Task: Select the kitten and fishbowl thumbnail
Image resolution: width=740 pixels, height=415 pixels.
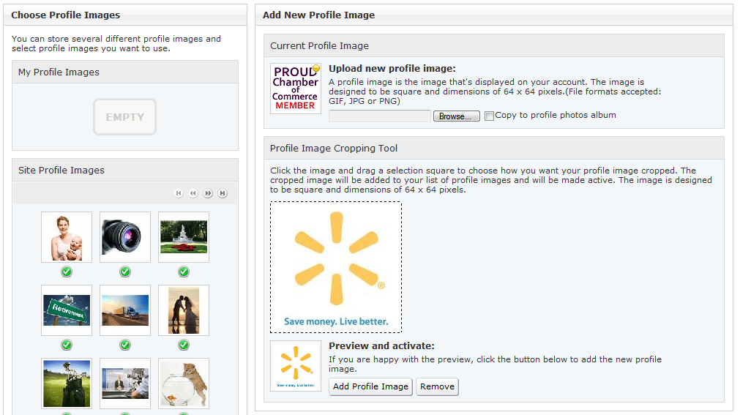Action: 184,383
